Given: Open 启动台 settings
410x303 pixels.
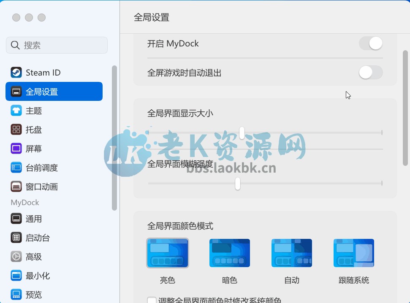Looking at the screenshot, I should [x=54, y=238].
